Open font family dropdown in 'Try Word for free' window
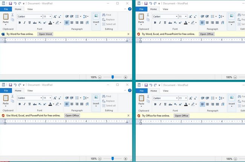The height and width of the screenshot is (162, 245). click(x=41, y=17)
